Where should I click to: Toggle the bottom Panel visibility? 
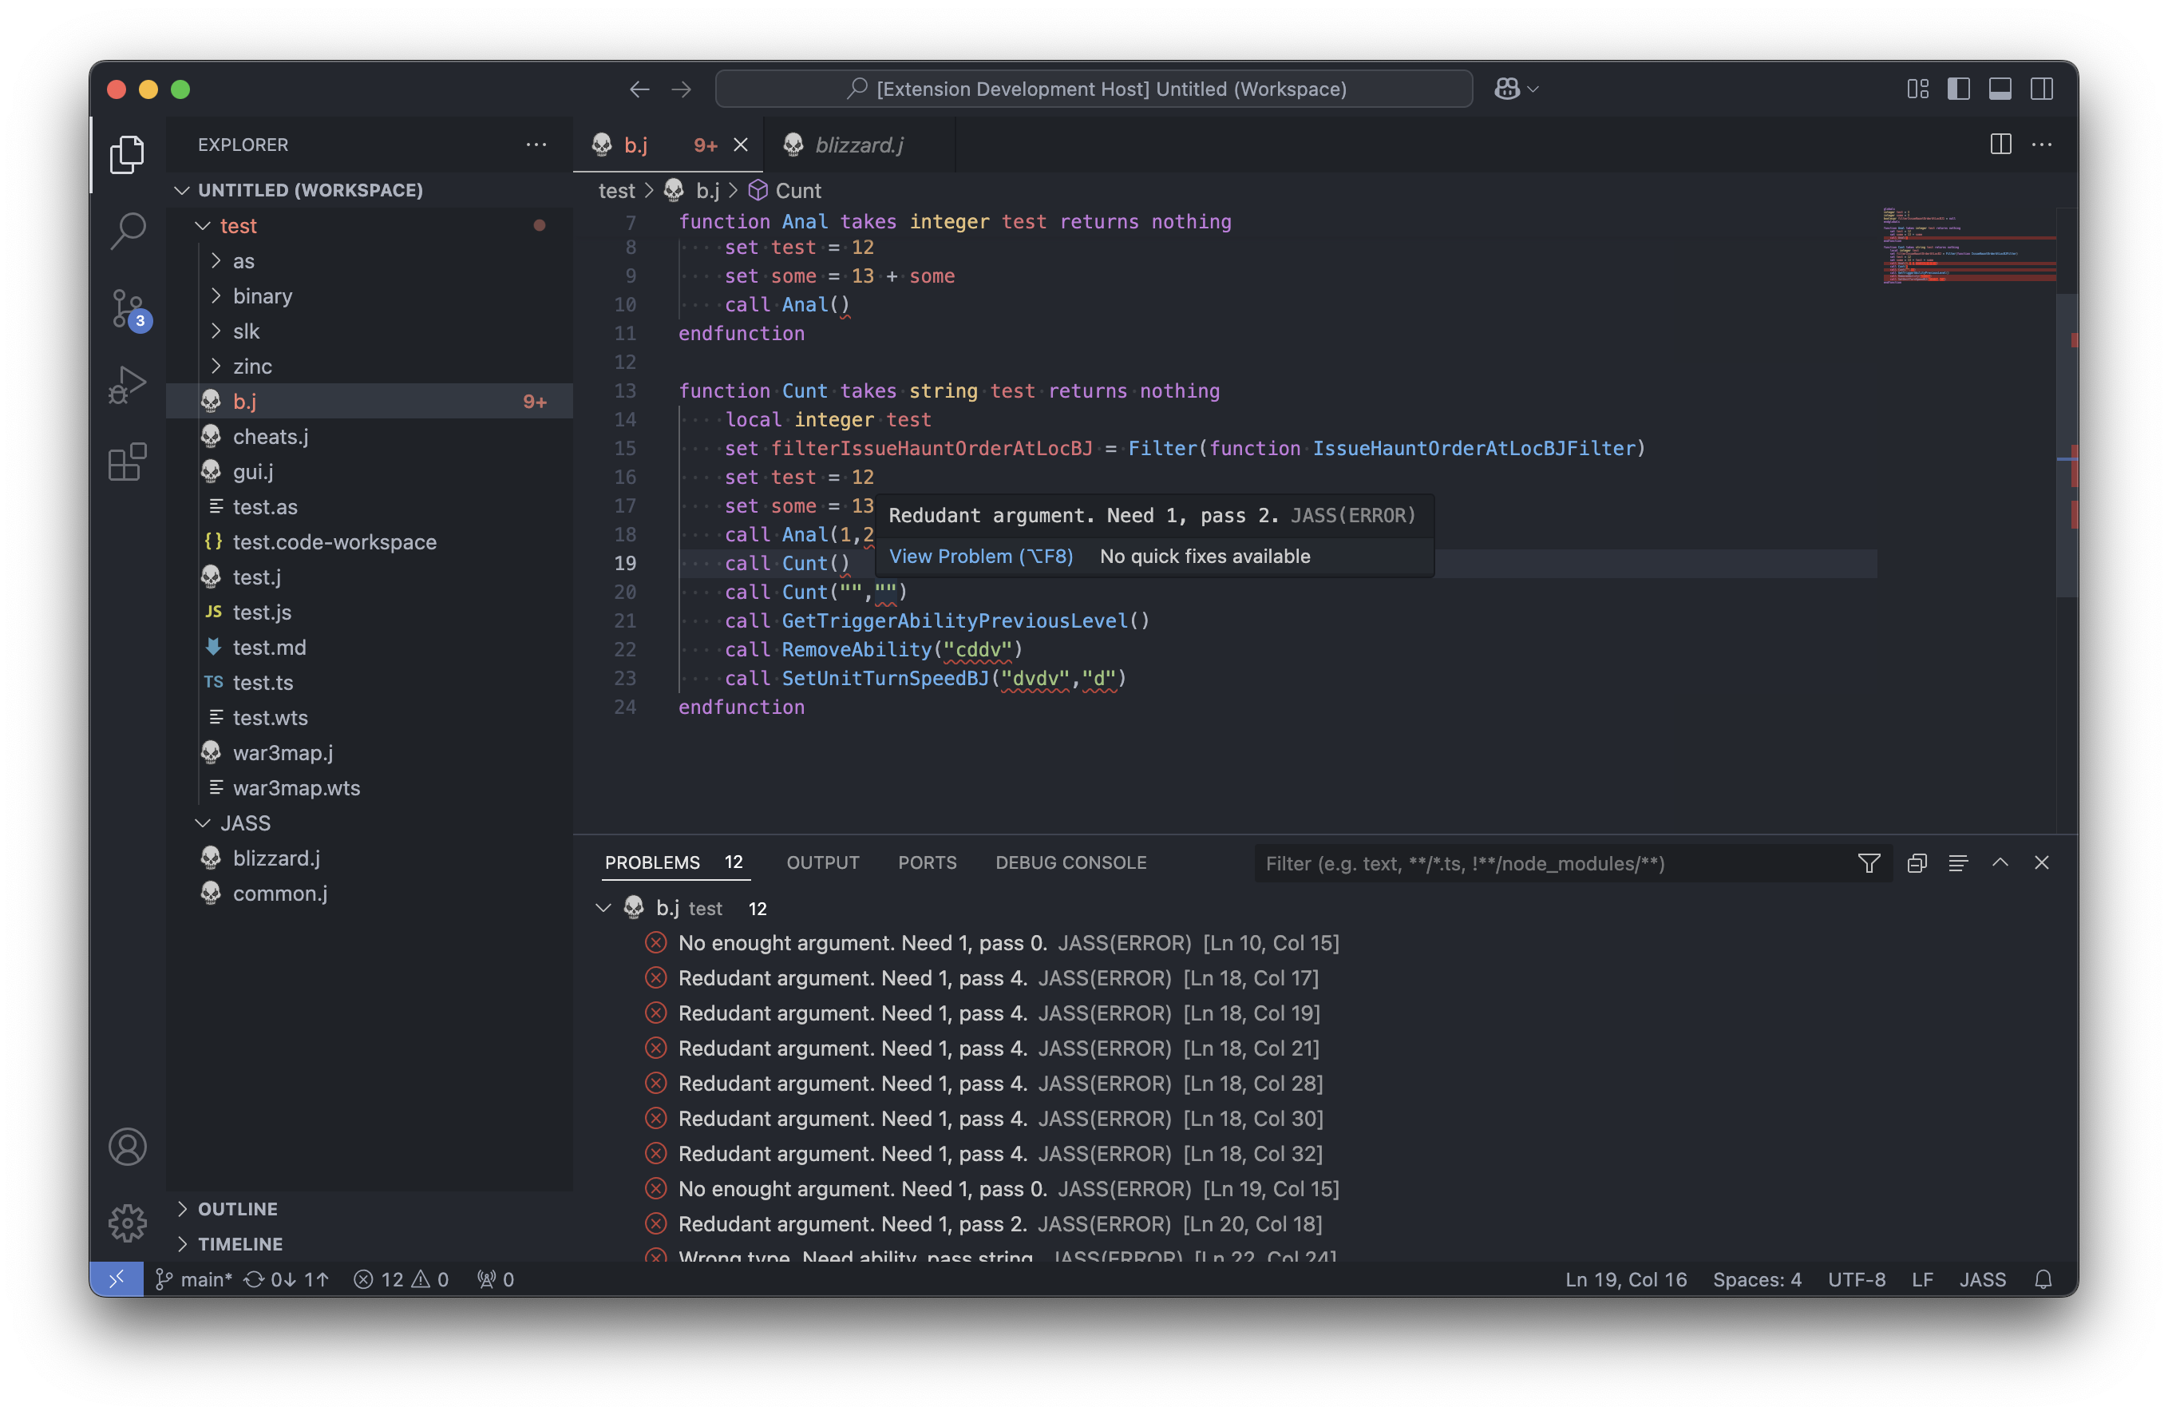tap(2000, 89)
